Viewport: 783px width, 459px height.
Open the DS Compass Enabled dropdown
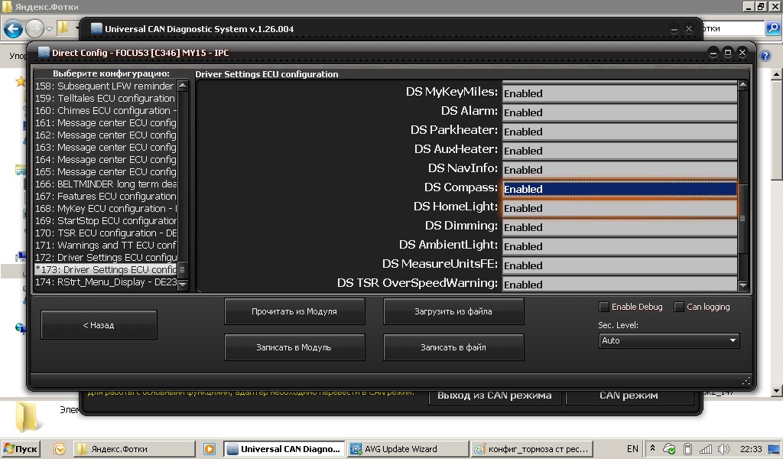619,189
